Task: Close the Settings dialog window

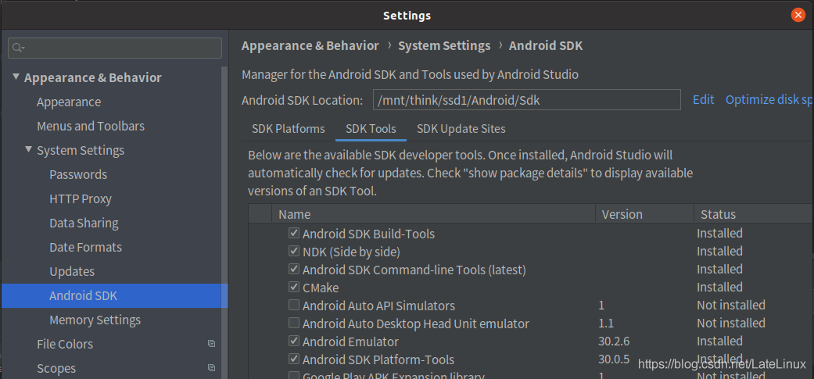Action: (x=798, y=15)
